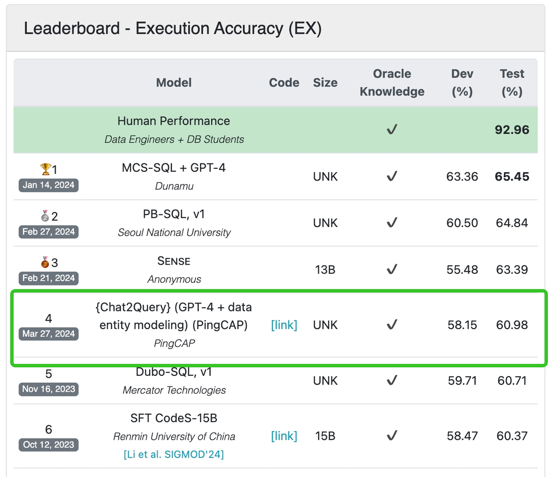Click the Leaderboard - Execution Accuracy (EX) title
The width and height of the screenshot is (553, 477).
(x=173, y=29)
